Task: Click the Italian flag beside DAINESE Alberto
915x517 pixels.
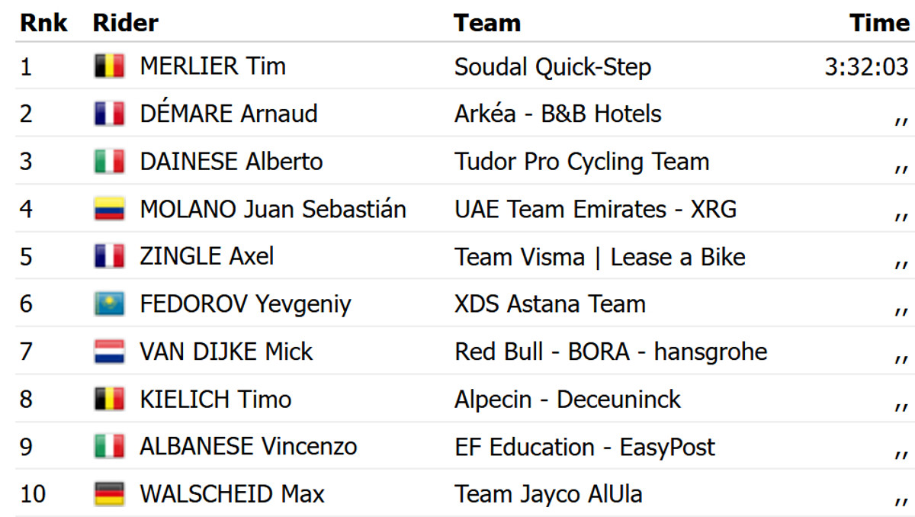Action: click(109, 162)
